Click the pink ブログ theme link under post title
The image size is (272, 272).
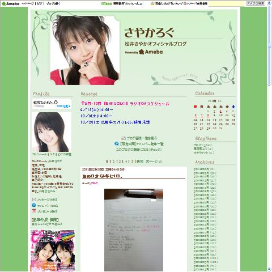tap(94, 183)
